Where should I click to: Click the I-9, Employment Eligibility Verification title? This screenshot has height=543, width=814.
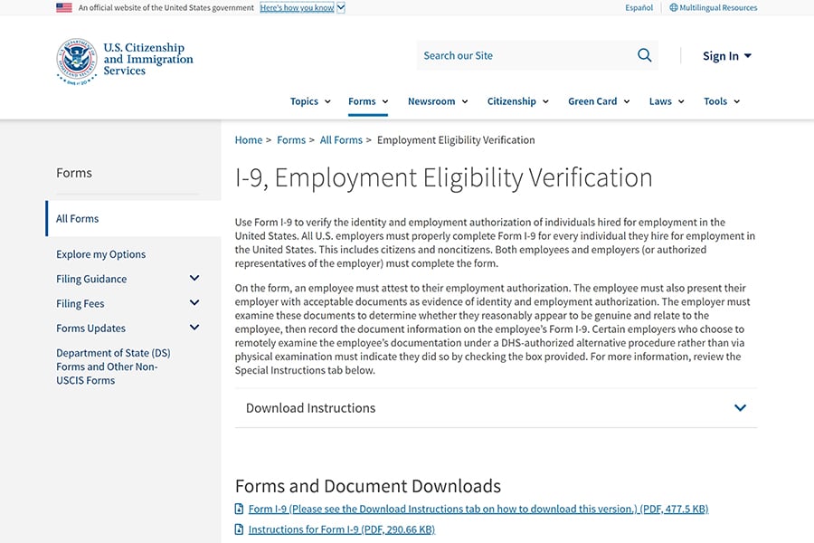(443, 177)
